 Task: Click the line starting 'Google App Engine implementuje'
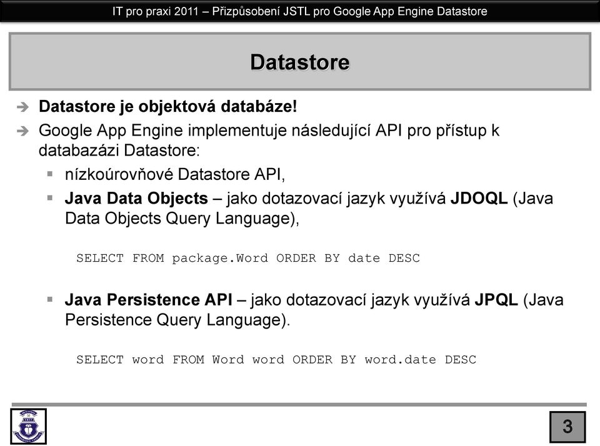[269, 131]
